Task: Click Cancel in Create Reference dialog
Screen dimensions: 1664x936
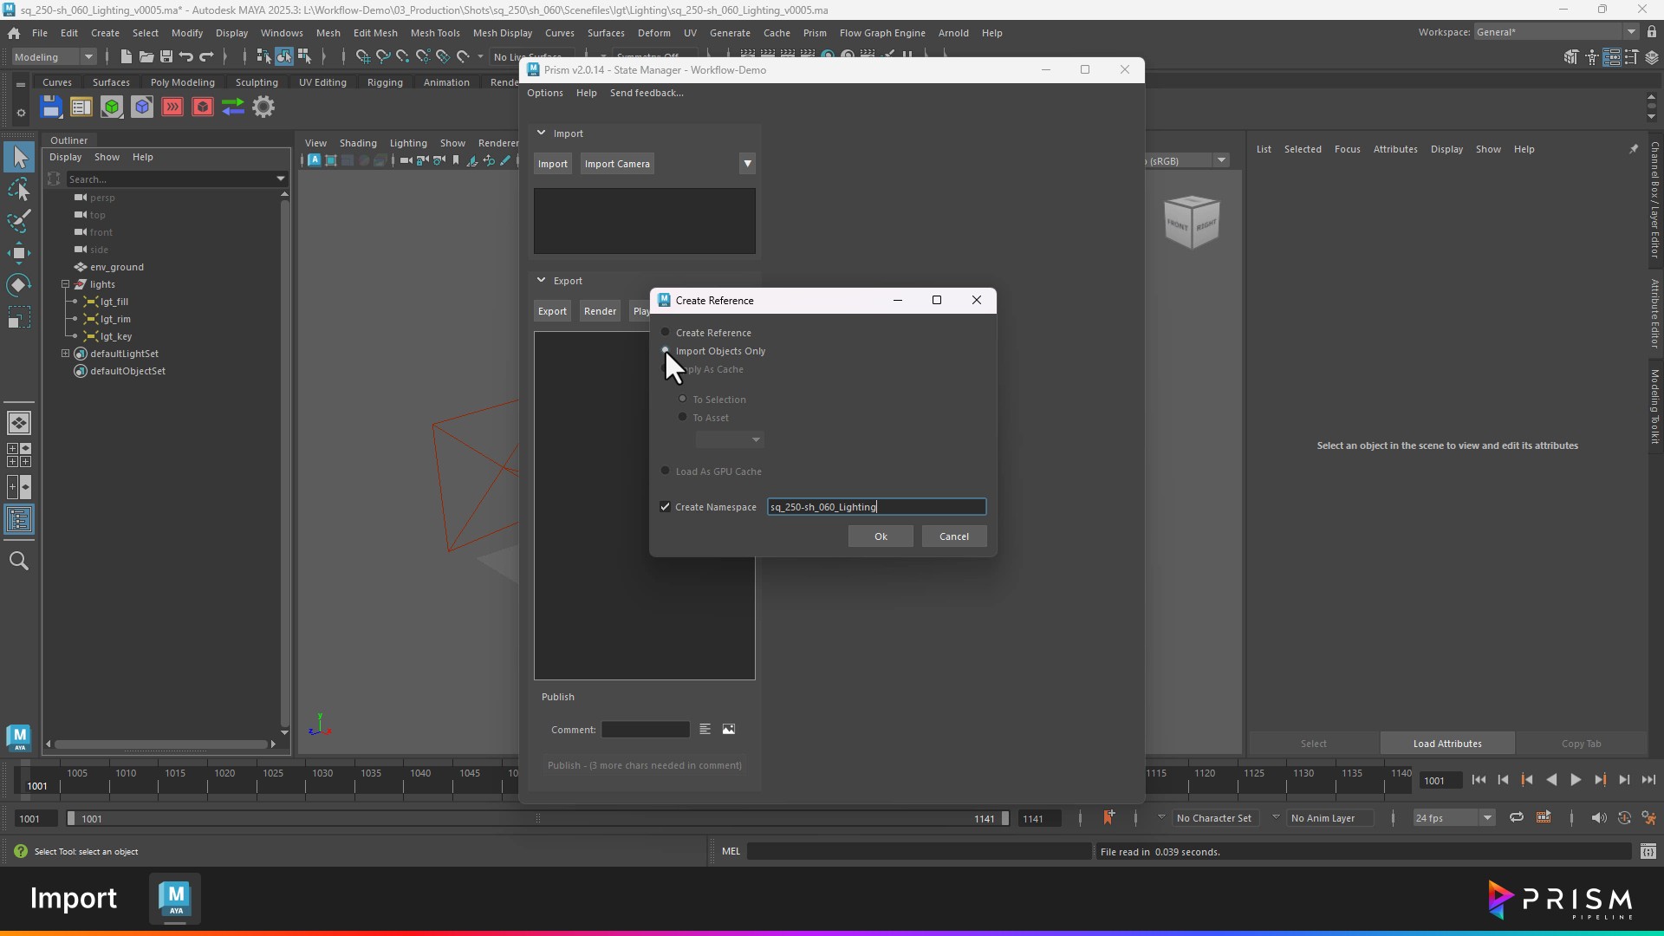Action: [954, 536]
